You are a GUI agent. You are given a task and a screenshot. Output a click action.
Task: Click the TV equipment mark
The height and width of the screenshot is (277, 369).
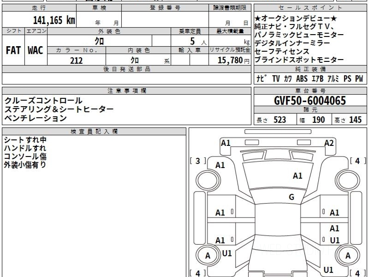[x=276, y=79]
